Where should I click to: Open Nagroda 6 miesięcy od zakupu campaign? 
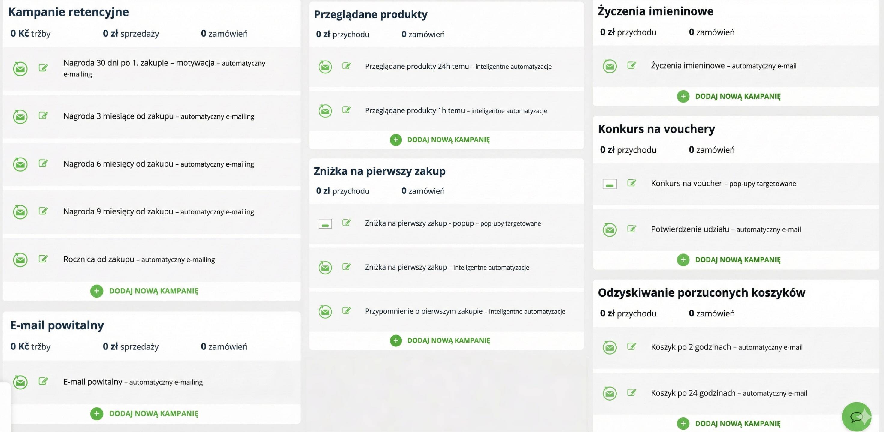[118, 164]
